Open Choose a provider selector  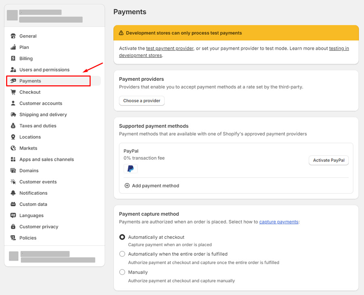point(142,101)
